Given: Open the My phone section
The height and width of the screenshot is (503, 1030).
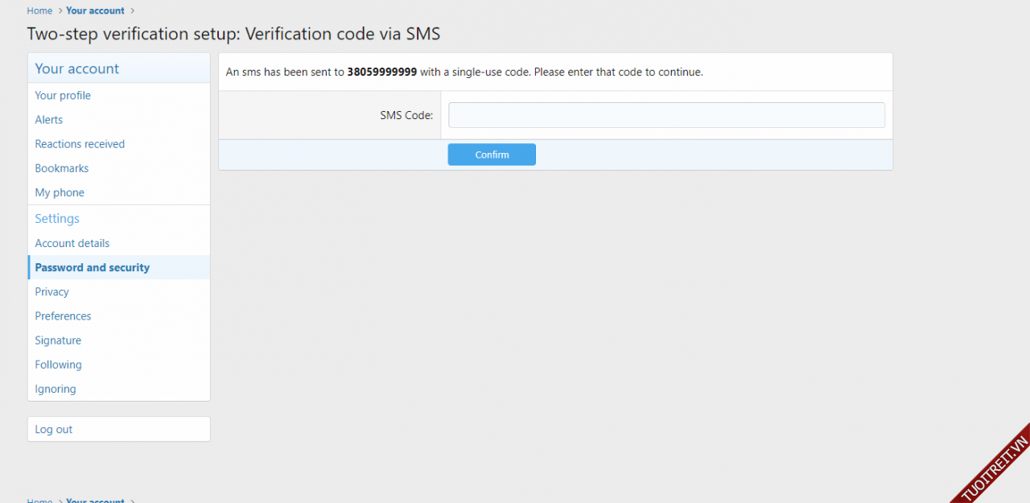Looking at the screenshot, I should pos(60,192).
